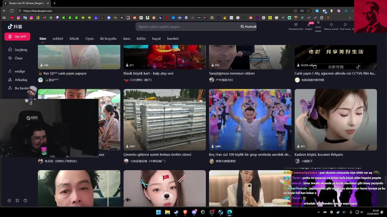The width and height of the screenshot is (387, 217).
Task: Click the Aramak search button
Action: click(x=249, y=27)
